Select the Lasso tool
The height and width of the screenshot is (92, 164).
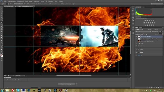(2, 13)
